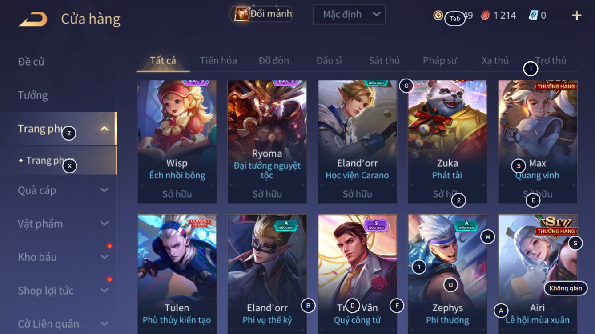This screenshot has height=334, width=595.
Task: Open Tướng in the sidebar
Action: click(x=32, y=95)
